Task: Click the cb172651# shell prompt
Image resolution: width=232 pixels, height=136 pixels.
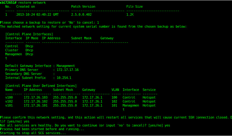Action: tap(9, 2)
